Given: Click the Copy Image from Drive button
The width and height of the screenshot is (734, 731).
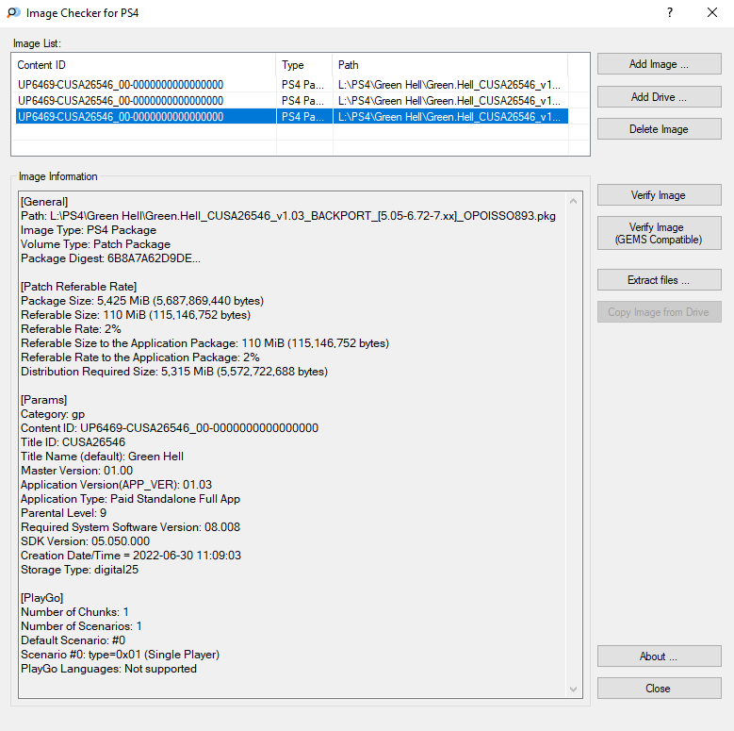Looking at the screenshot, I should pyautogui.click(x=660, y=312).
